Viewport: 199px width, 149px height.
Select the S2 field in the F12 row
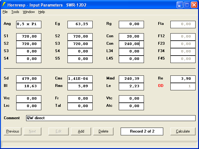pyautogui.click(x=80, y=37)
